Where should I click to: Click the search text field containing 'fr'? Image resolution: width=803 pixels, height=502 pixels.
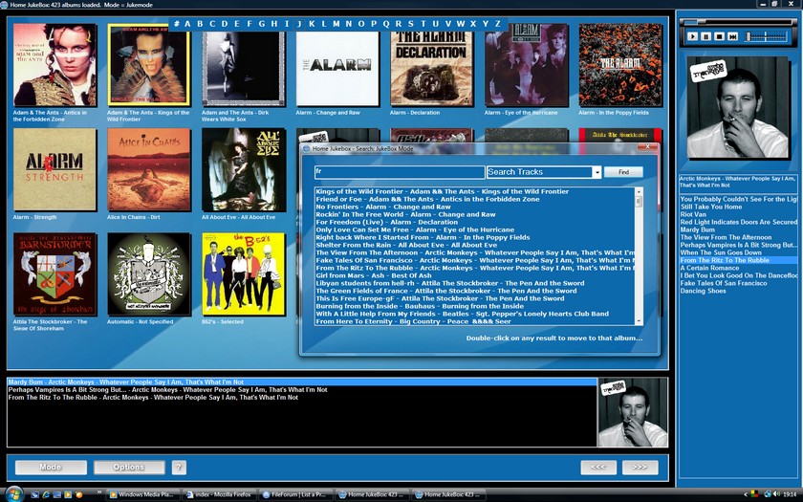pos(400,172)
